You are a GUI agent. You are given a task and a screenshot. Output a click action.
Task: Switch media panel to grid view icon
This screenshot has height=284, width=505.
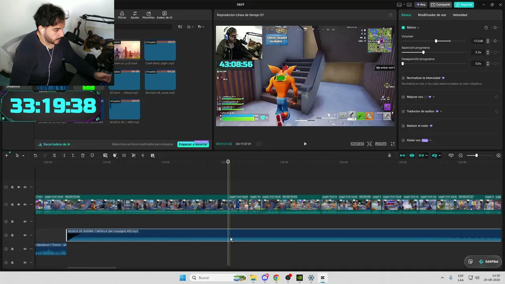pyautogui.click(x=180, y=27)
